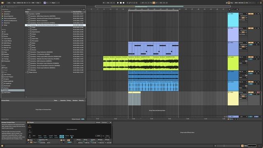
Task: Open Plug-Ins in the Library sidebar
Action: 6,50
